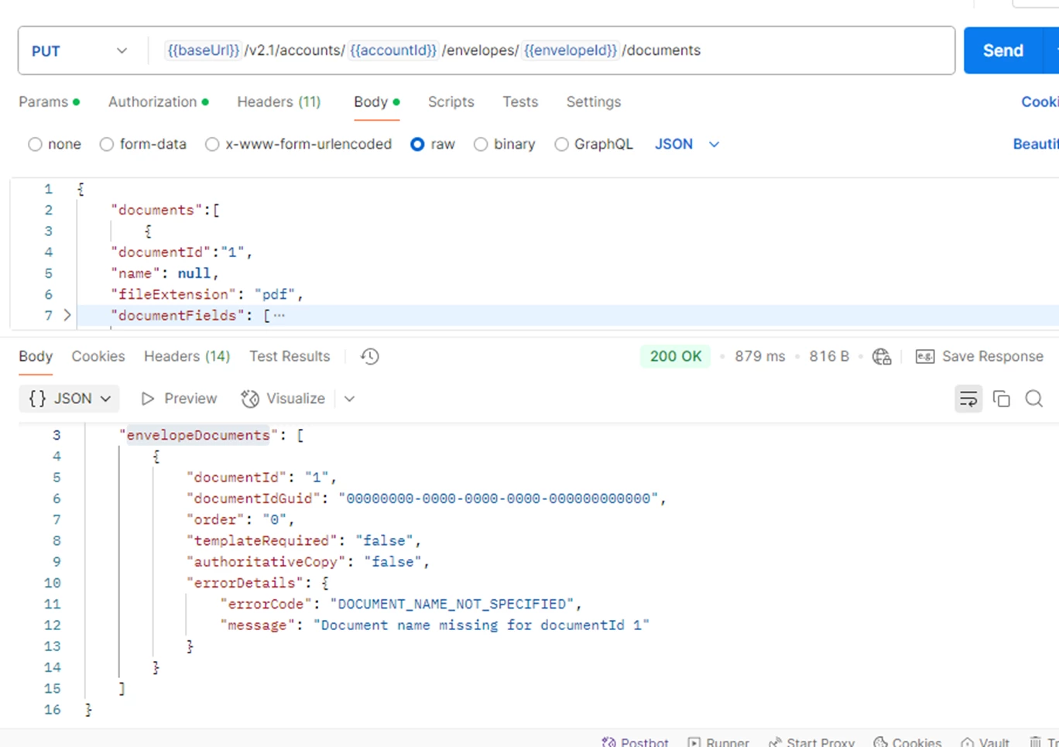Click the request URL input field
Screen dimensions: 1059x747
click(x=551, y=50)
